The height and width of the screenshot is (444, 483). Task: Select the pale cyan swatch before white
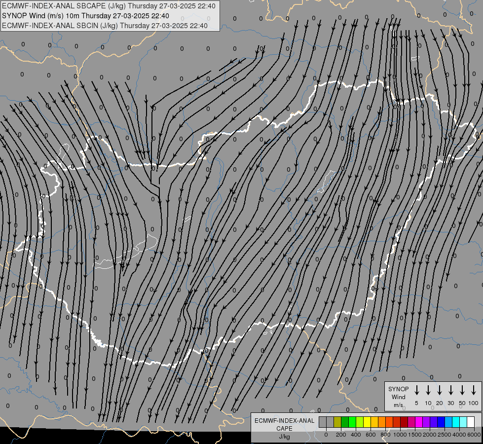463,422
